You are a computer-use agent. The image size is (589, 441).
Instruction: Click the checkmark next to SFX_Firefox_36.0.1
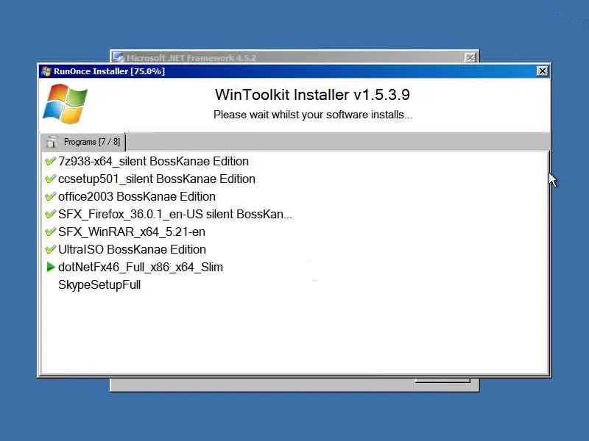(50, 214)
